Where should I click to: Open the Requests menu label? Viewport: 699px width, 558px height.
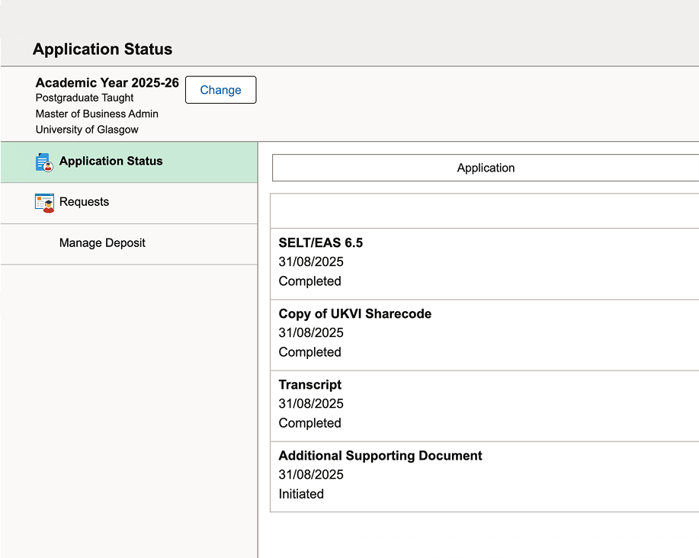(x=84, y=202)
